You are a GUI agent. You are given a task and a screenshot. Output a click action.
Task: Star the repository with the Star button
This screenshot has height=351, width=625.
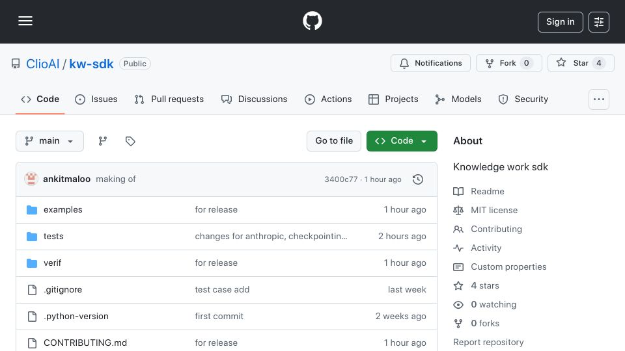point(581,63)
